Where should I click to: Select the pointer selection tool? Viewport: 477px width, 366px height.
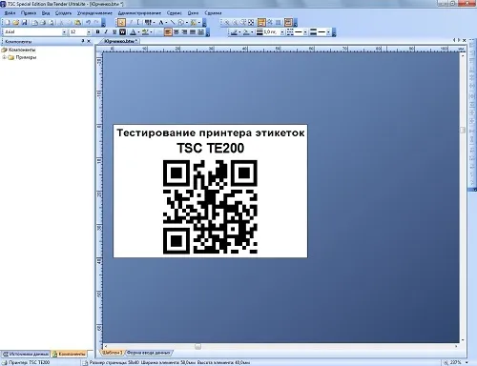(x=121, y=22)
